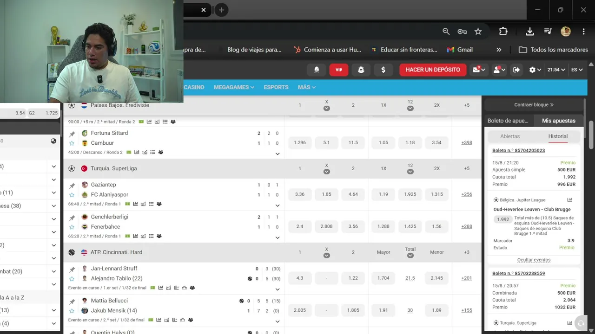Favorite the Fortuna Sittard vs Cambuur match star
The width and height of the screenshot is (595, 334).
(72, 143)
